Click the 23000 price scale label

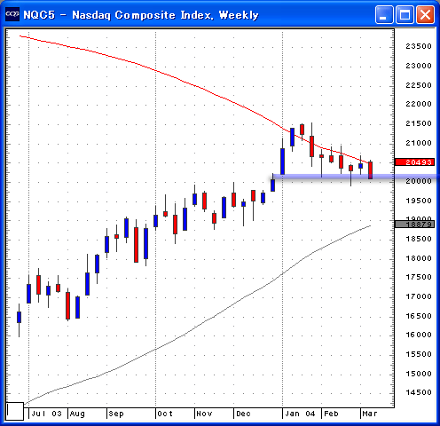click(419, 66)
